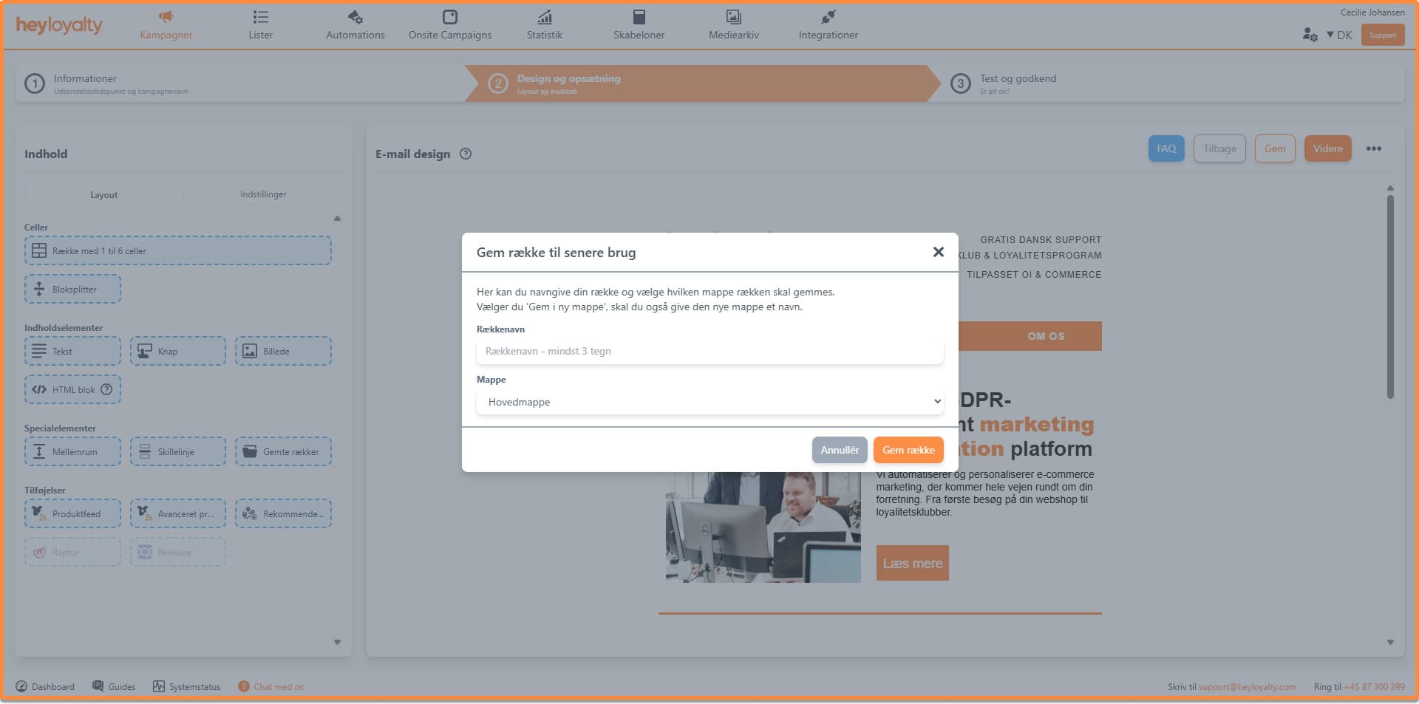Open the support@heyloyalty.com email link
This screenshot has width=1419, height=704.
[1246, 687]
